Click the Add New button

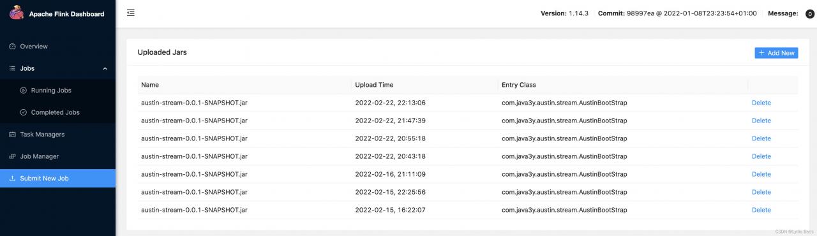point(776,53)
